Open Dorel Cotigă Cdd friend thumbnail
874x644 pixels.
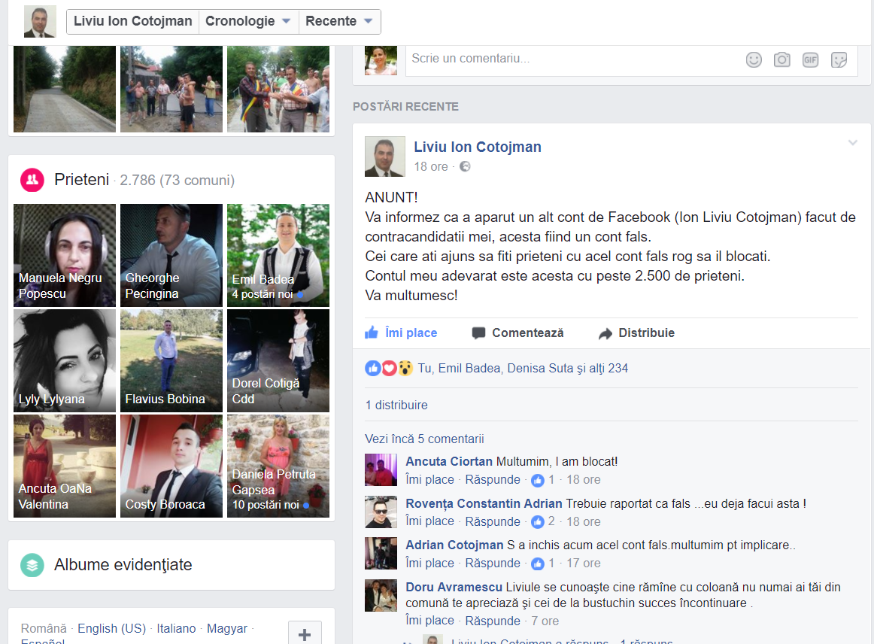coord(278,361)
